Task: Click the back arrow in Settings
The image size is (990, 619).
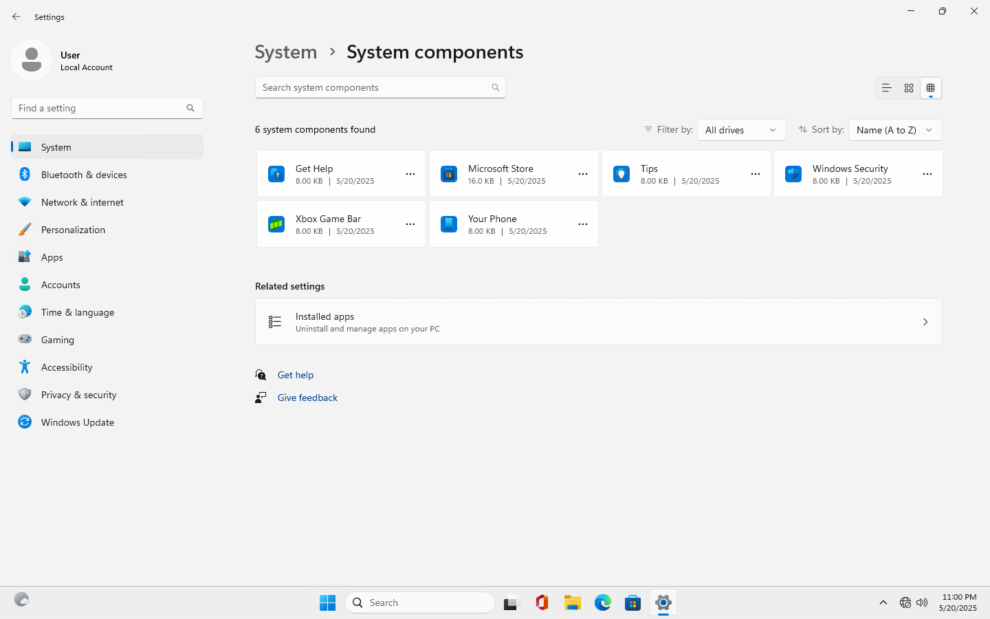Action: coord(16,17)
